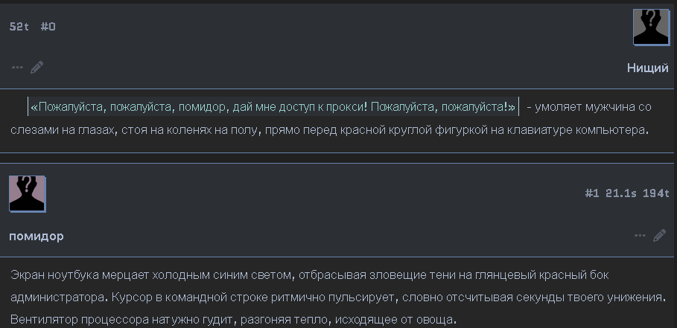
Task: Click the highlighted quote starting with «Пожалуйста
Action: point(273,107)
